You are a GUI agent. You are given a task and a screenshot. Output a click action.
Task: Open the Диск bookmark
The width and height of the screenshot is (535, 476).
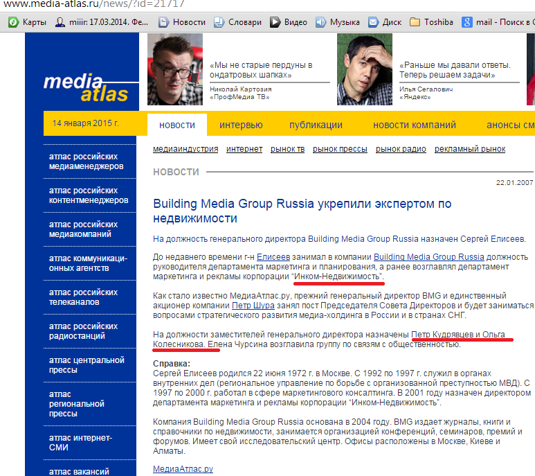[385, 22]
